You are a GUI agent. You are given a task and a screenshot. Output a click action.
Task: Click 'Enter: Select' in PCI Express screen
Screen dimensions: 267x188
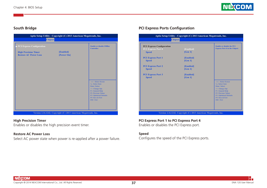click(x=220, y=86)
